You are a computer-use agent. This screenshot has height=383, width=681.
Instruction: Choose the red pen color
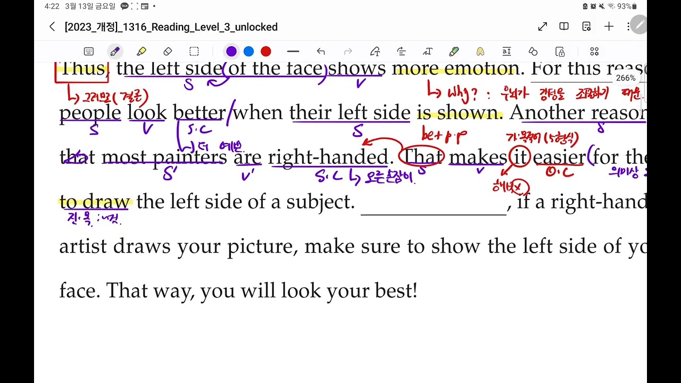266,52
